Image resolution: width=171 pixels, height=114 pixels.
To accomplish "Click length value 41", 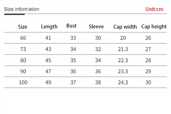I will click(x=48, y=38).
